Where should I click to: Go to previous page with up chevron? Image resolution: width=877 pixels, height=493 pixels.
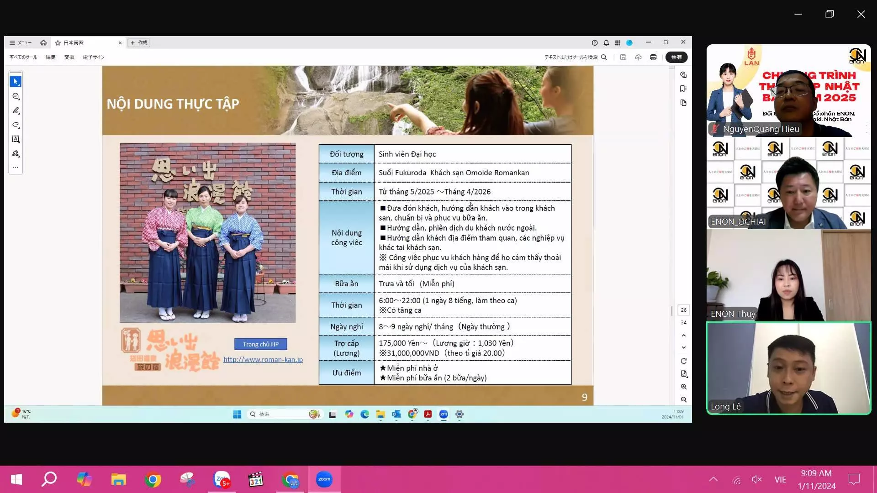[683, 336]
